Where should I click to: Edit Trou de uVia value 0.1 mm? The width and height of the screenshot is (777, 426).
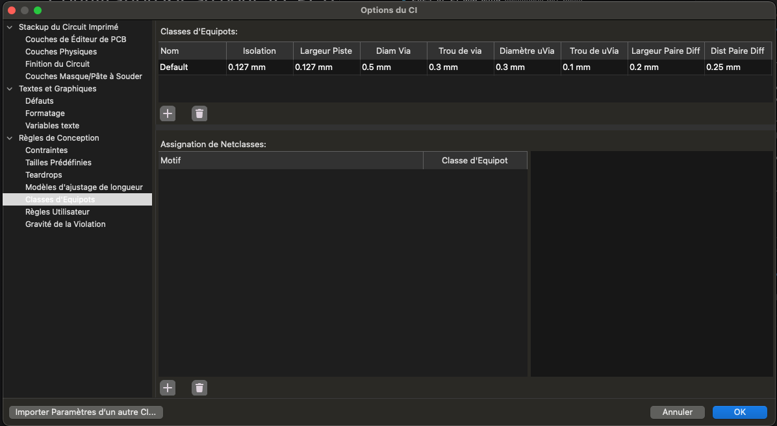pyautogui.click(x=594, y=67)
